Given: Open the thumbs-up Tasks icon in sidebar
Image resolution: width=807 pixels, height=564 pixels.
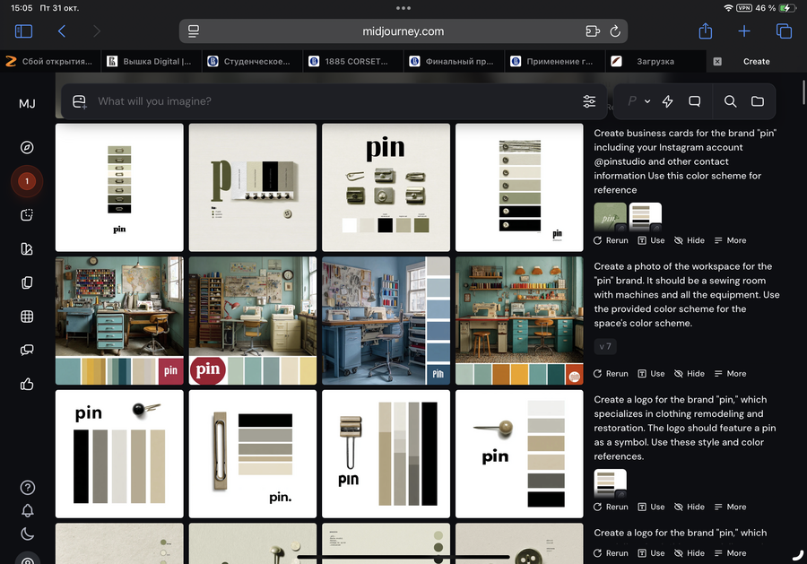Looking at the screenshot, I should tap(27, 385).
